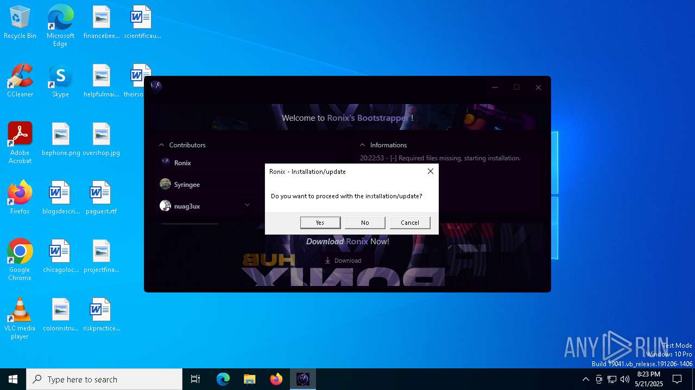
Task: Open network settings in system tray
Action: tap(612, 379)
